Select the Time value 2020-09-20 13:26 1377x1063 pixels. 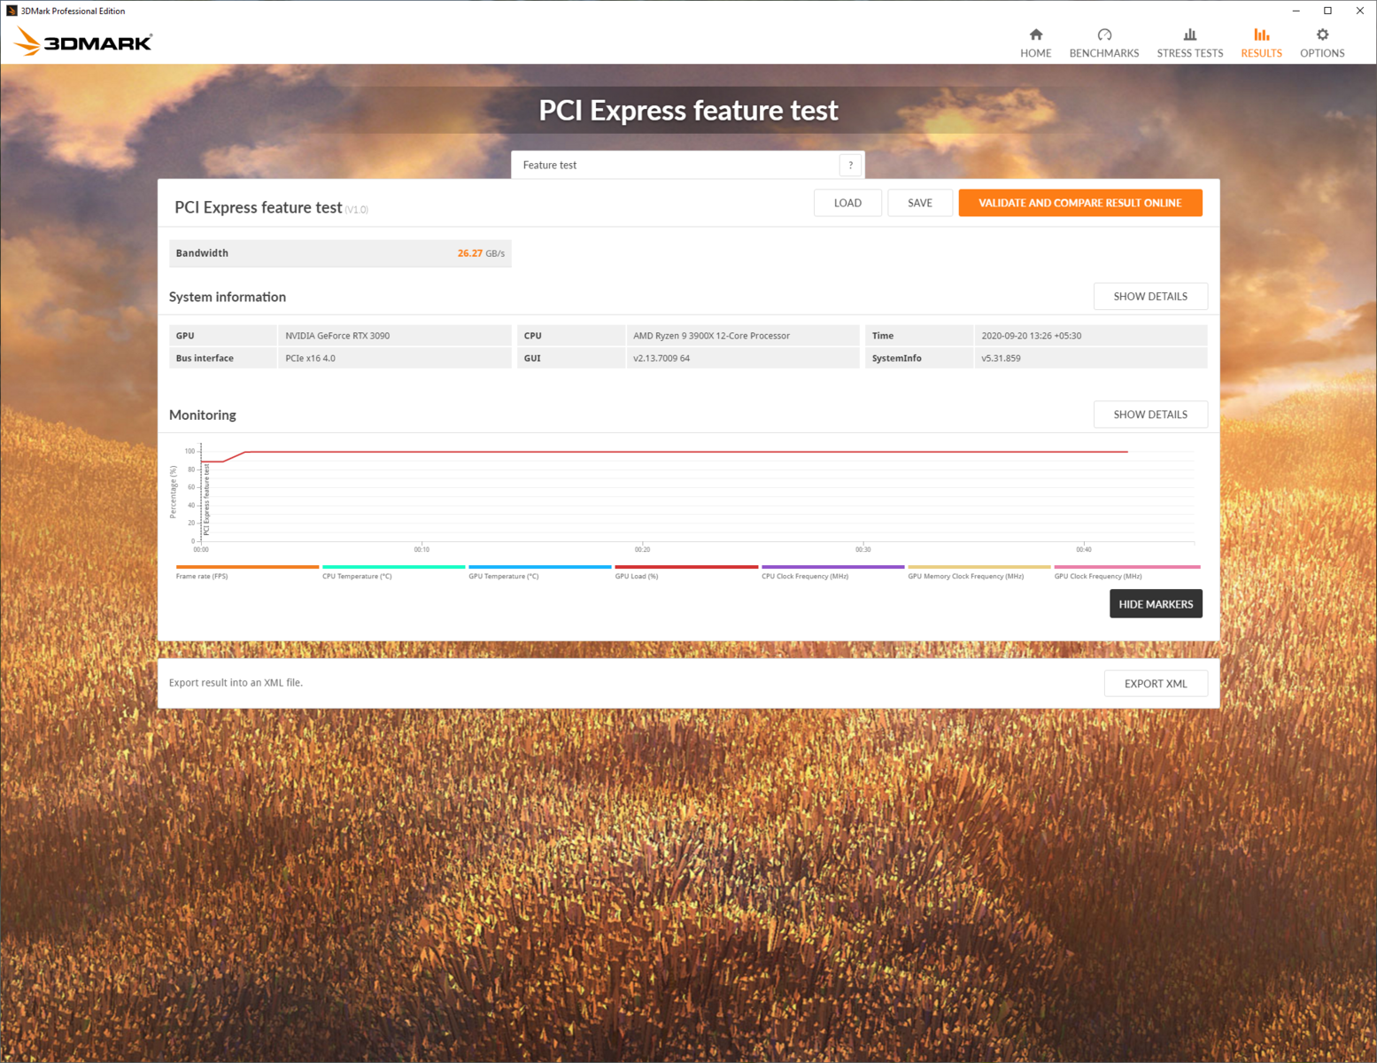point(1031,336)
